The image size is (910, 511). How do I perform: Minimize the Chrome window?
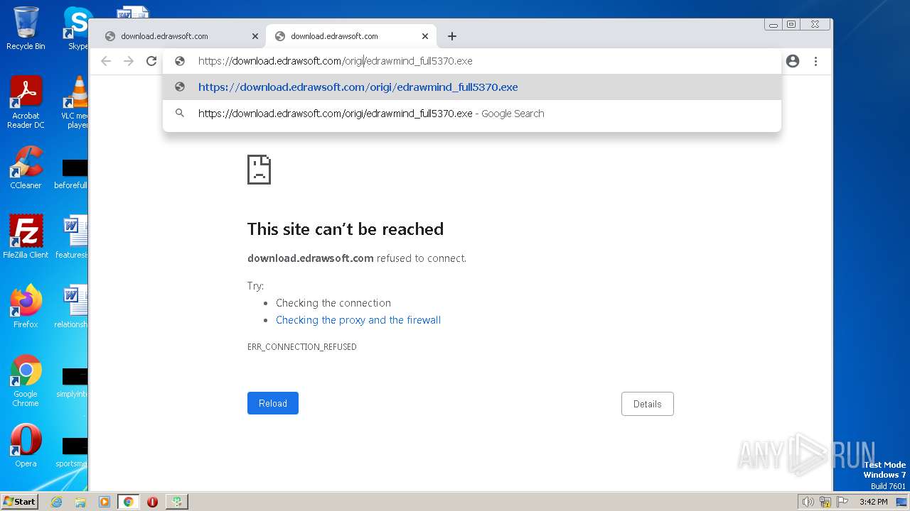coord(773,25)
